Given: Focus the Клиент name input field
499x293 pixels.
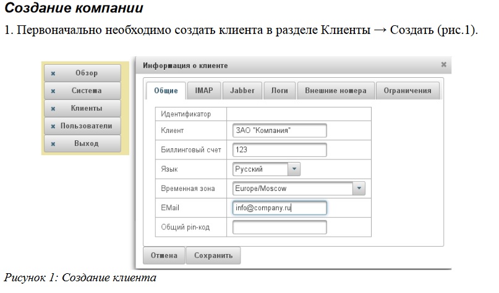Looking at the screenshot, I should click(279, 131).
